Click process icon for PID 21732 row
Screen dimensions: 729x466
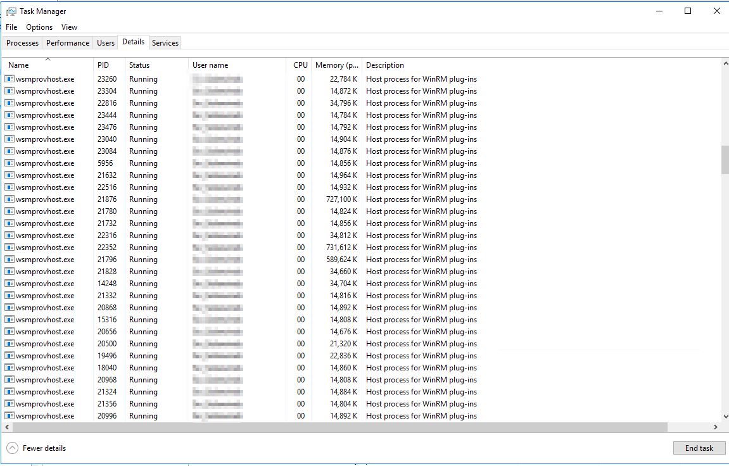point(10,224)
